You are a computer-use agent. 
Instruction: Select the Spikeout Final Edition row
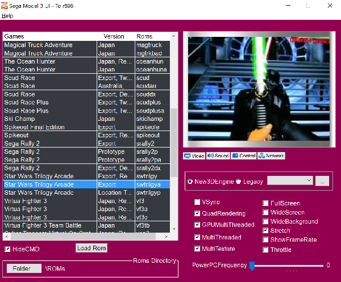pyautogui.click(x=86, y=127)
